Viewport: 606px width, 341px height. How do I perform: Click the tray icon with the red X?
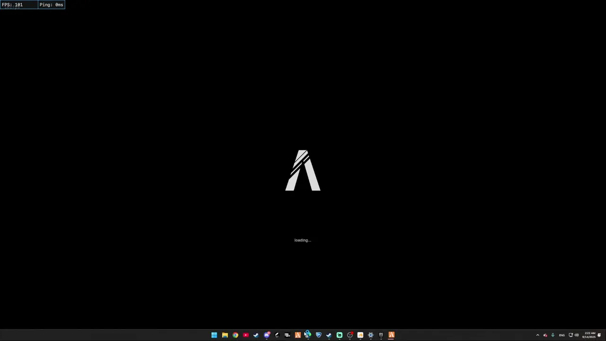[x=545, y=335]
